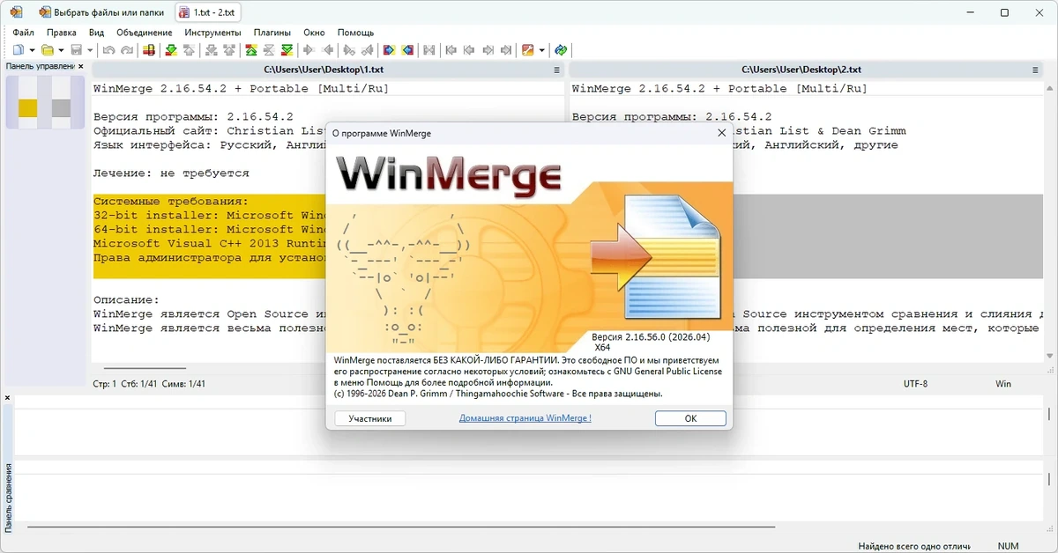Screen dimensions: 1058x553
Task: Click the last file toolbar icon
Action: [x=506, y=50]
